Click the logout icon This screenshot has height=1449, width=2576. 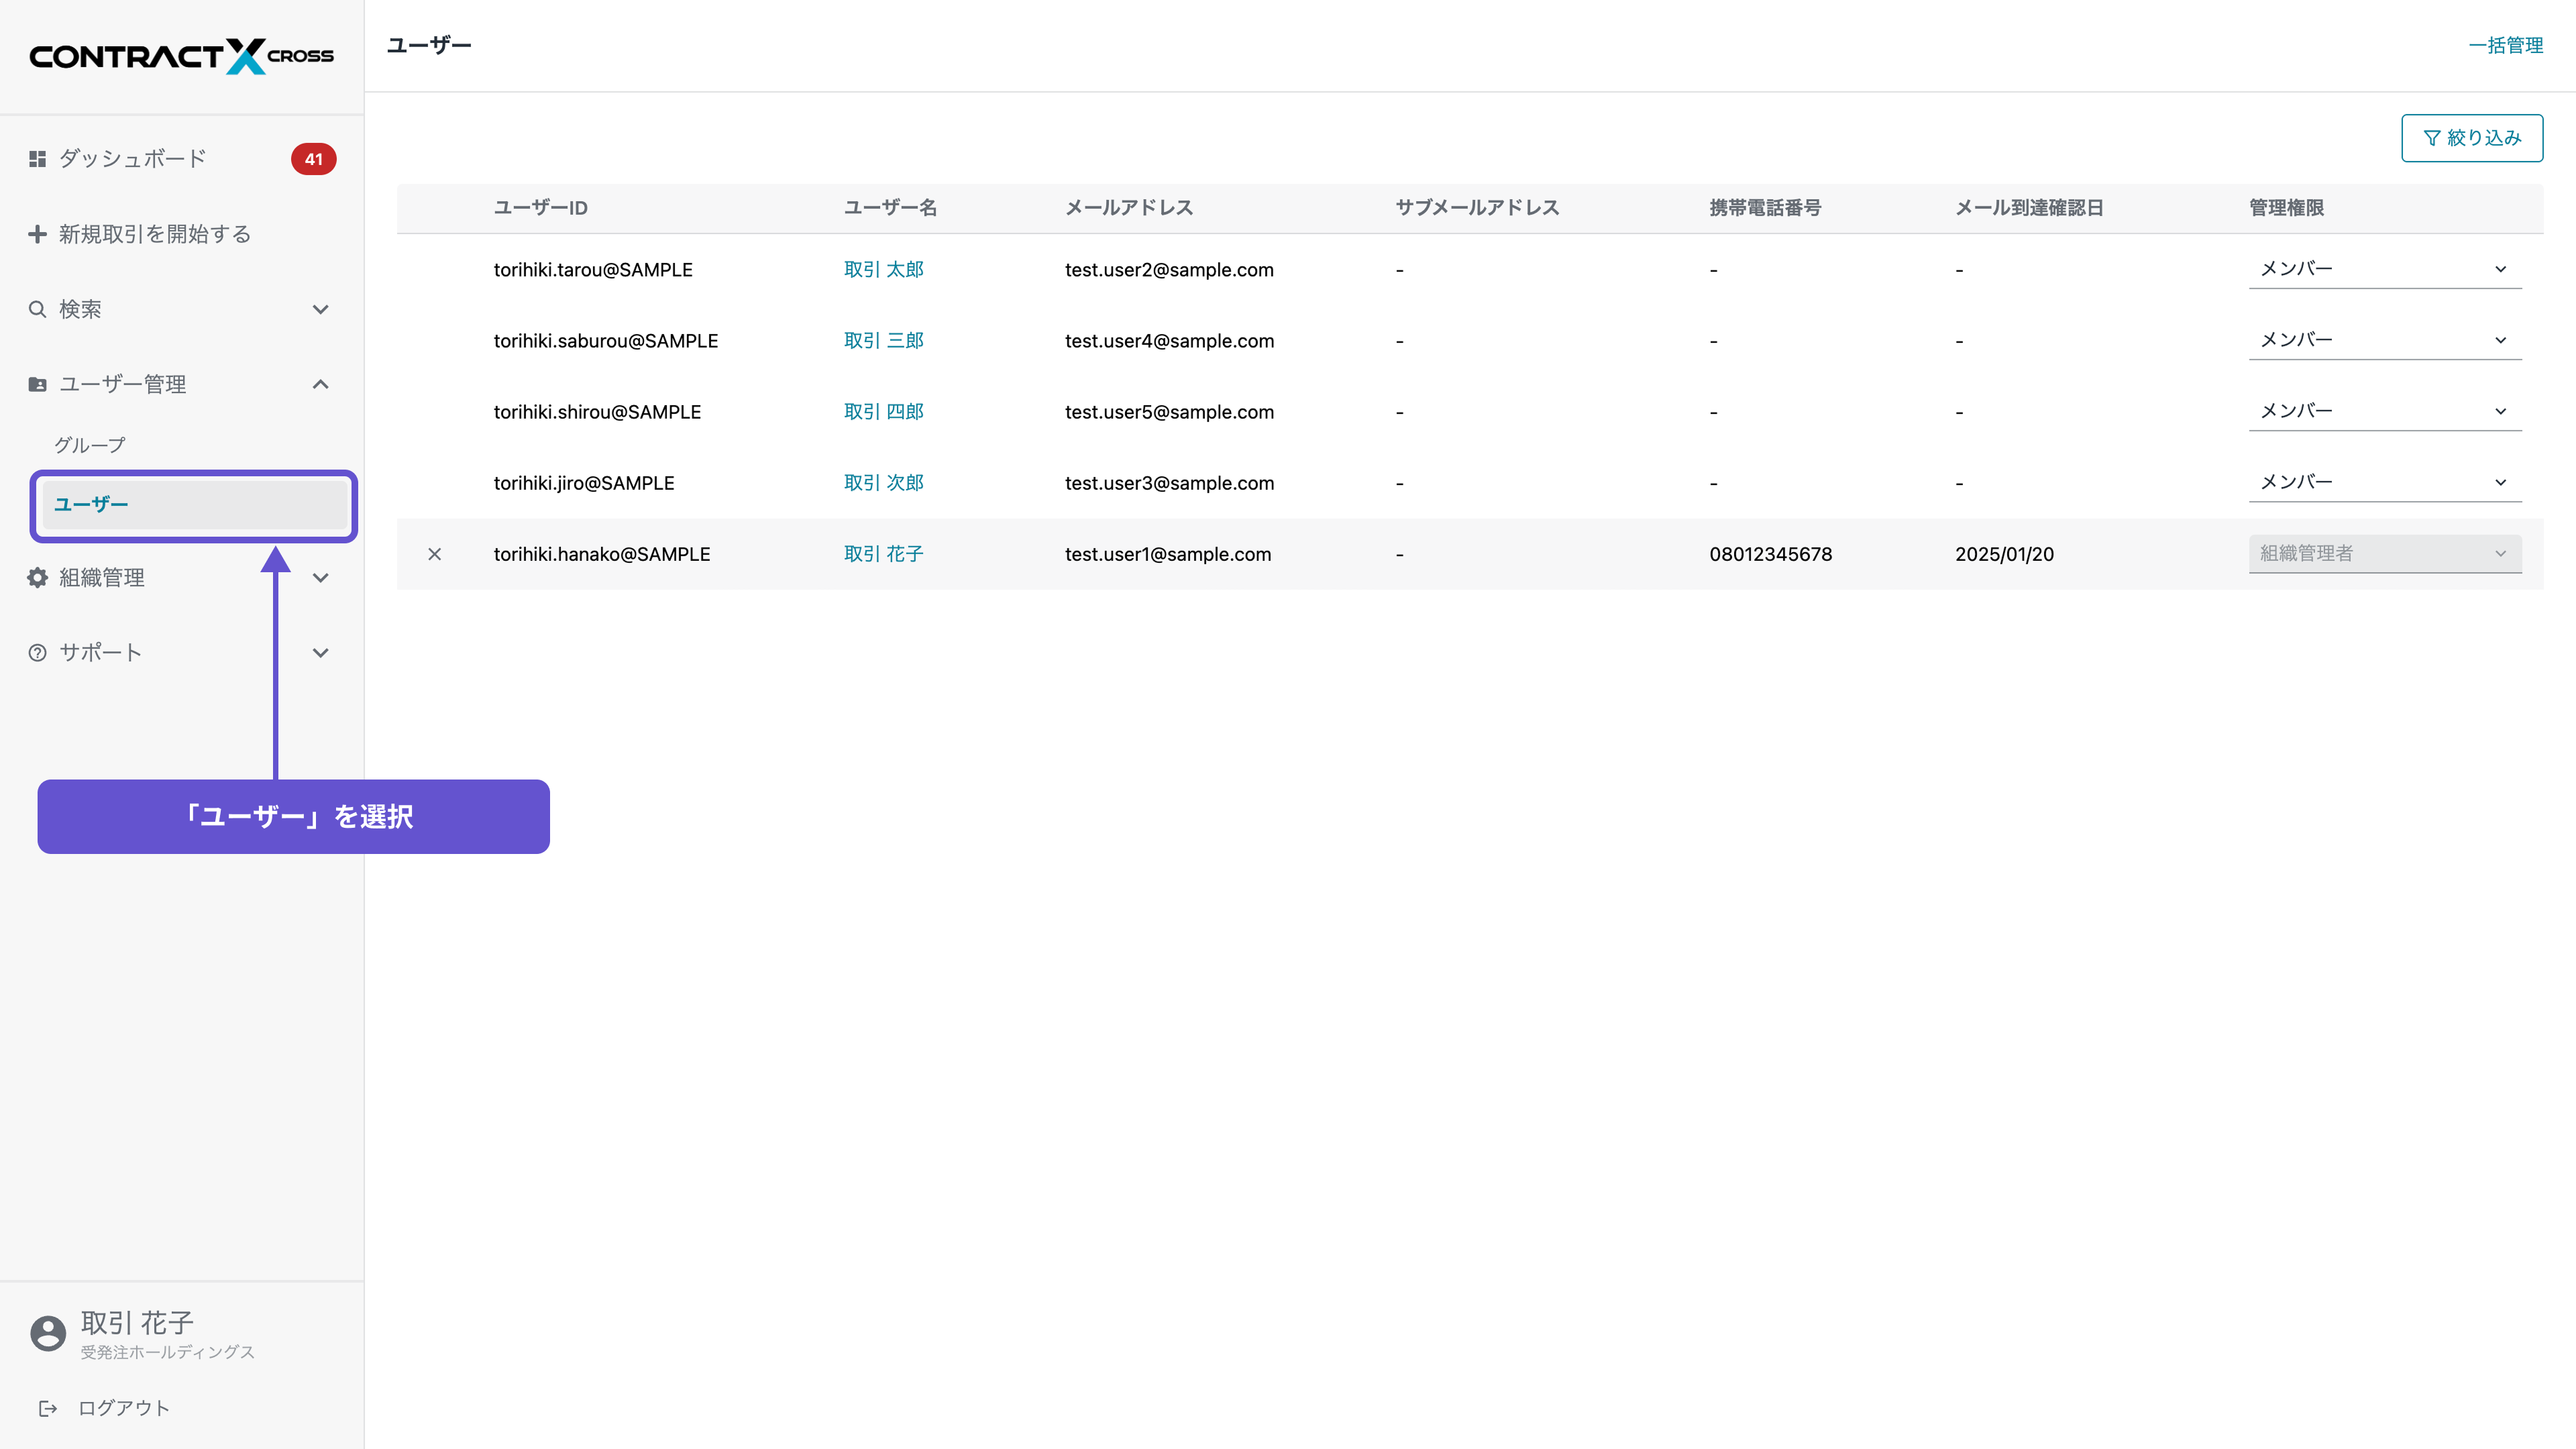[x=47, y=1408]
